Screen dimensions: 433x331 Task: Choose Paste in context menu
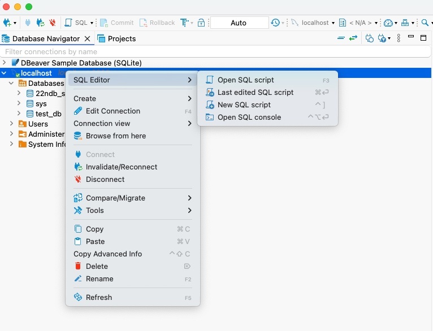[133, 241]
